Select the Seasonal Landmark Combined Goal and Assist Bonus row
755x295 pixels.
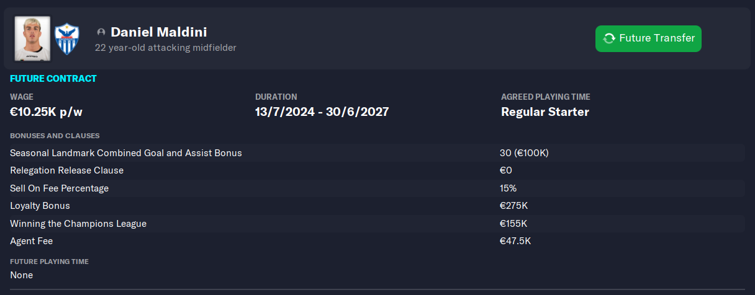tap(377, 152)
